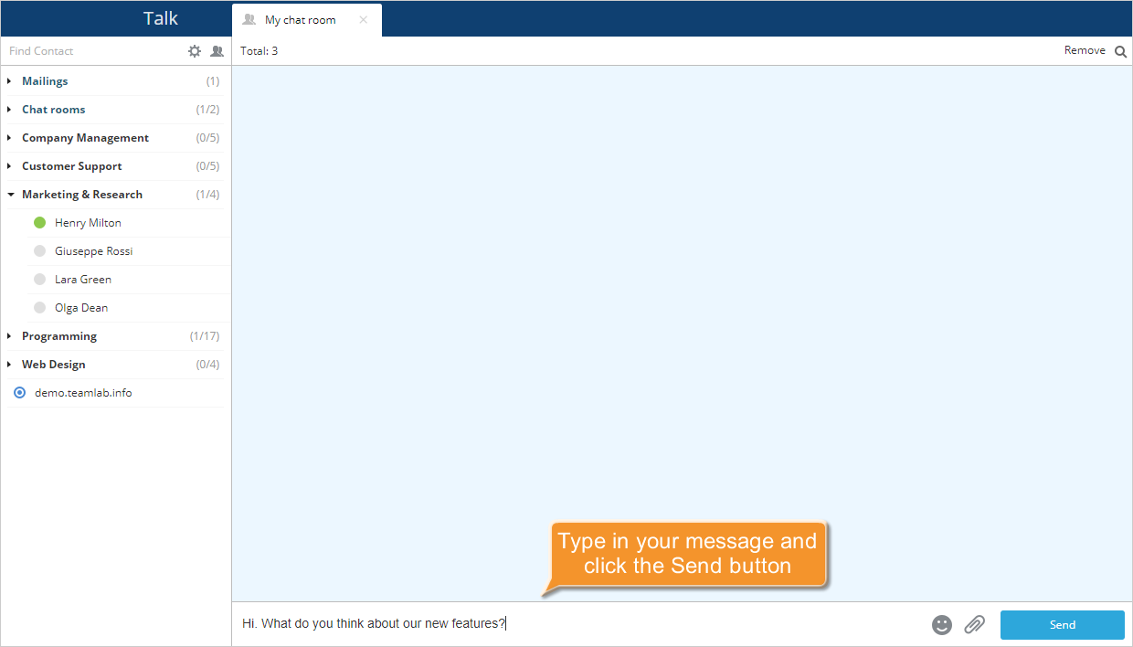Click the add contacts icon beside the gear
Image resolution: width=1133 pixels, height=647 pixels.
point(217,51)
